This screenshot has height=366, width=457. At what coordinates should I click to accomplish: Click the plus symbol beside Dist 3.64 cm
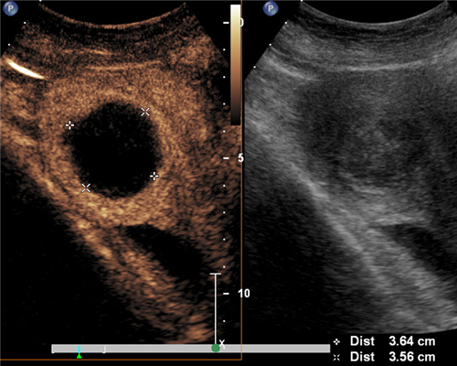pyautogui.click(x=337, y=342)
